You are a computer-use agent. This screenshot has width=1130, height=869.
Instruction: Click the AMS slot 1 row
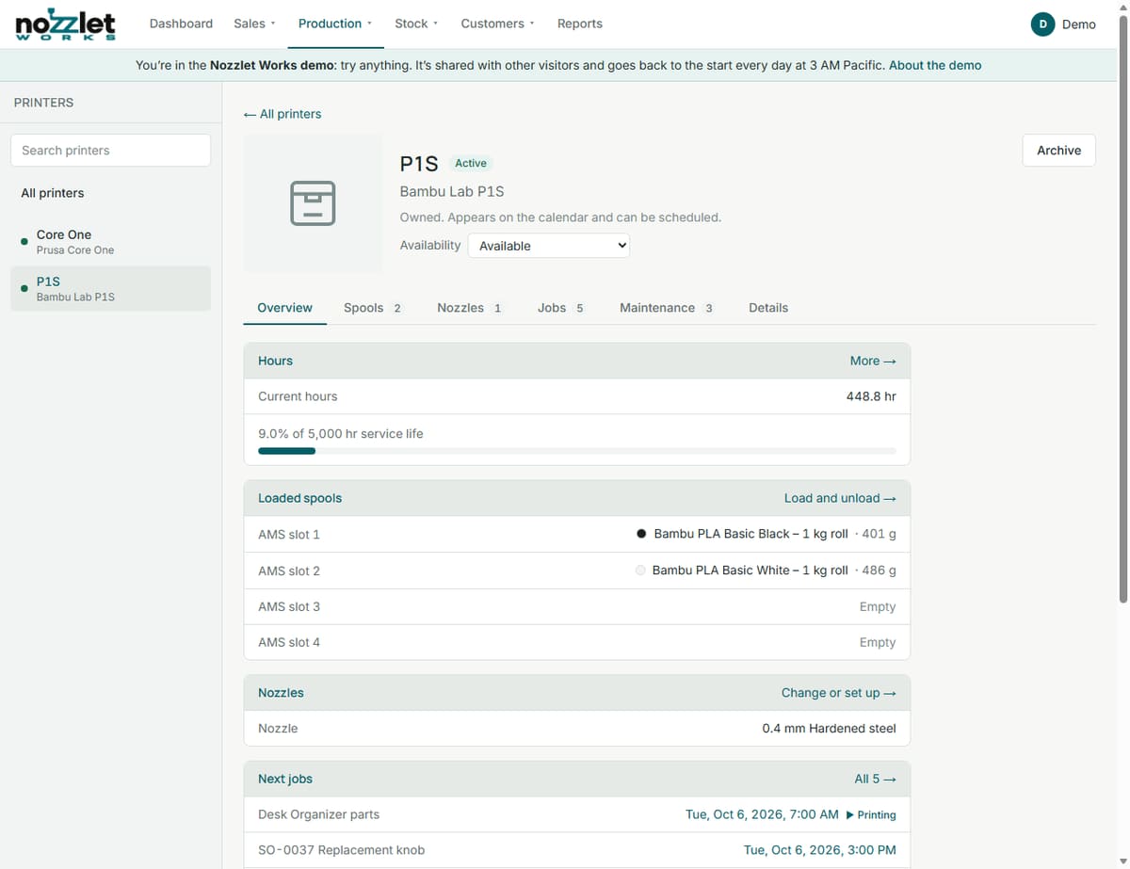(x=577, y=534)
